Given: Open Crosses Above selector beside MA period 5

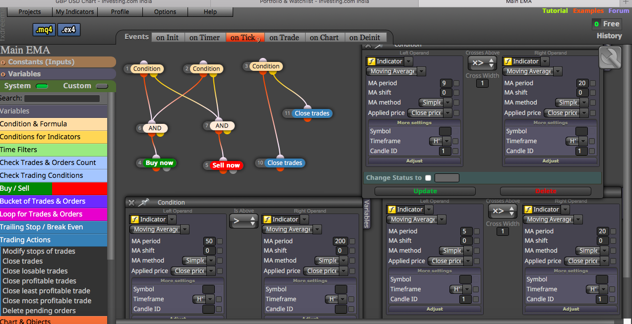Looking at the screenshot, I should (503, 211).
